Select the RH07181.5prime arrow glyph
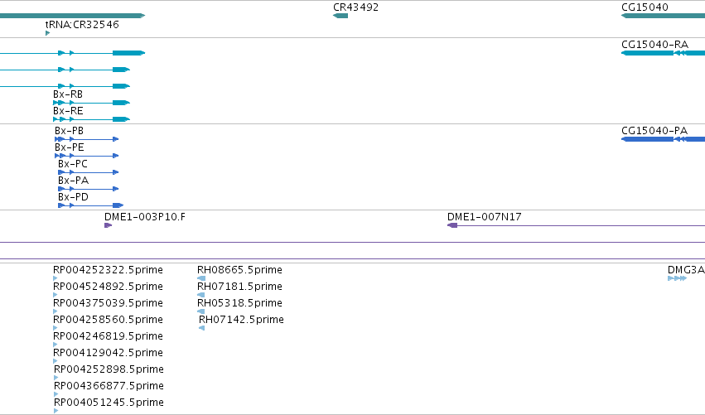Image resolution: width=705 pixels, height=415 pixels. tap(201, 295)
